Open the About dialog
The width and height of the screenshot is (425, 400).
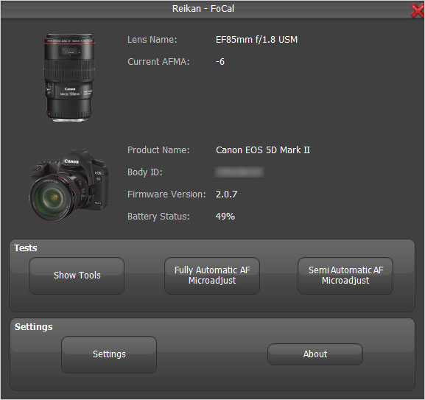tap(315, 354)
